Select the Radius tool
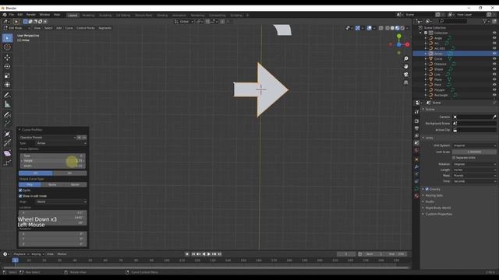Screen dimensions: 499x280 (x=7, y=135)
